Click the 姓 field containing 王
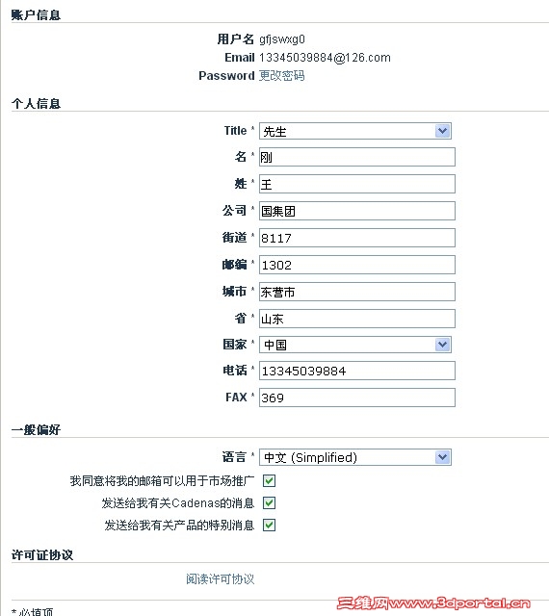The image size is (549, 616). point(357,184)
